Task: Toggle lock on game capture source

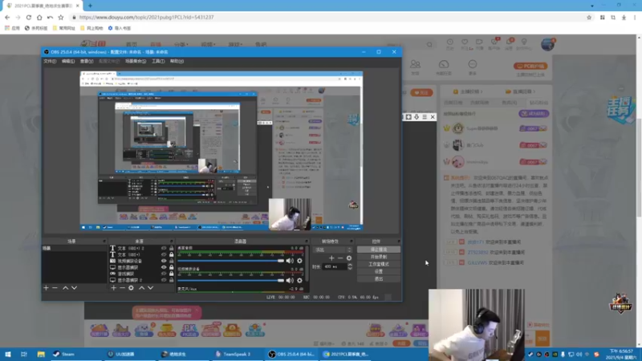Action: [172, 274]
